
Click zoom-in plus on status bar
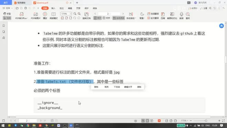(219, 121)
